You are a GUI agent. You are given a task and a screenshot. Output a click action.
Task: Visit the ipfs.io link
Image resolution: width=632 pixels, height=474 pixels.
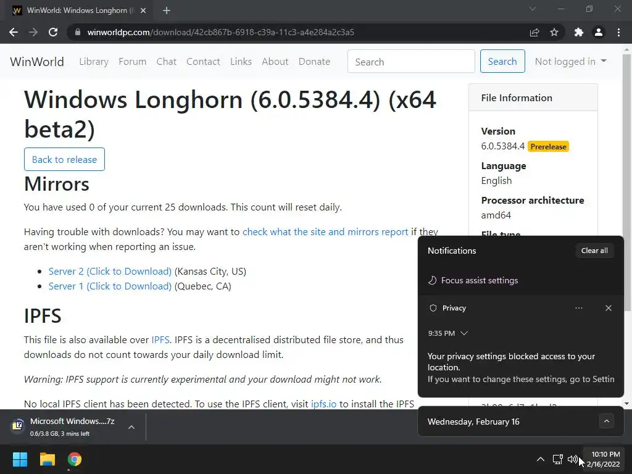(x=323, y=404)
